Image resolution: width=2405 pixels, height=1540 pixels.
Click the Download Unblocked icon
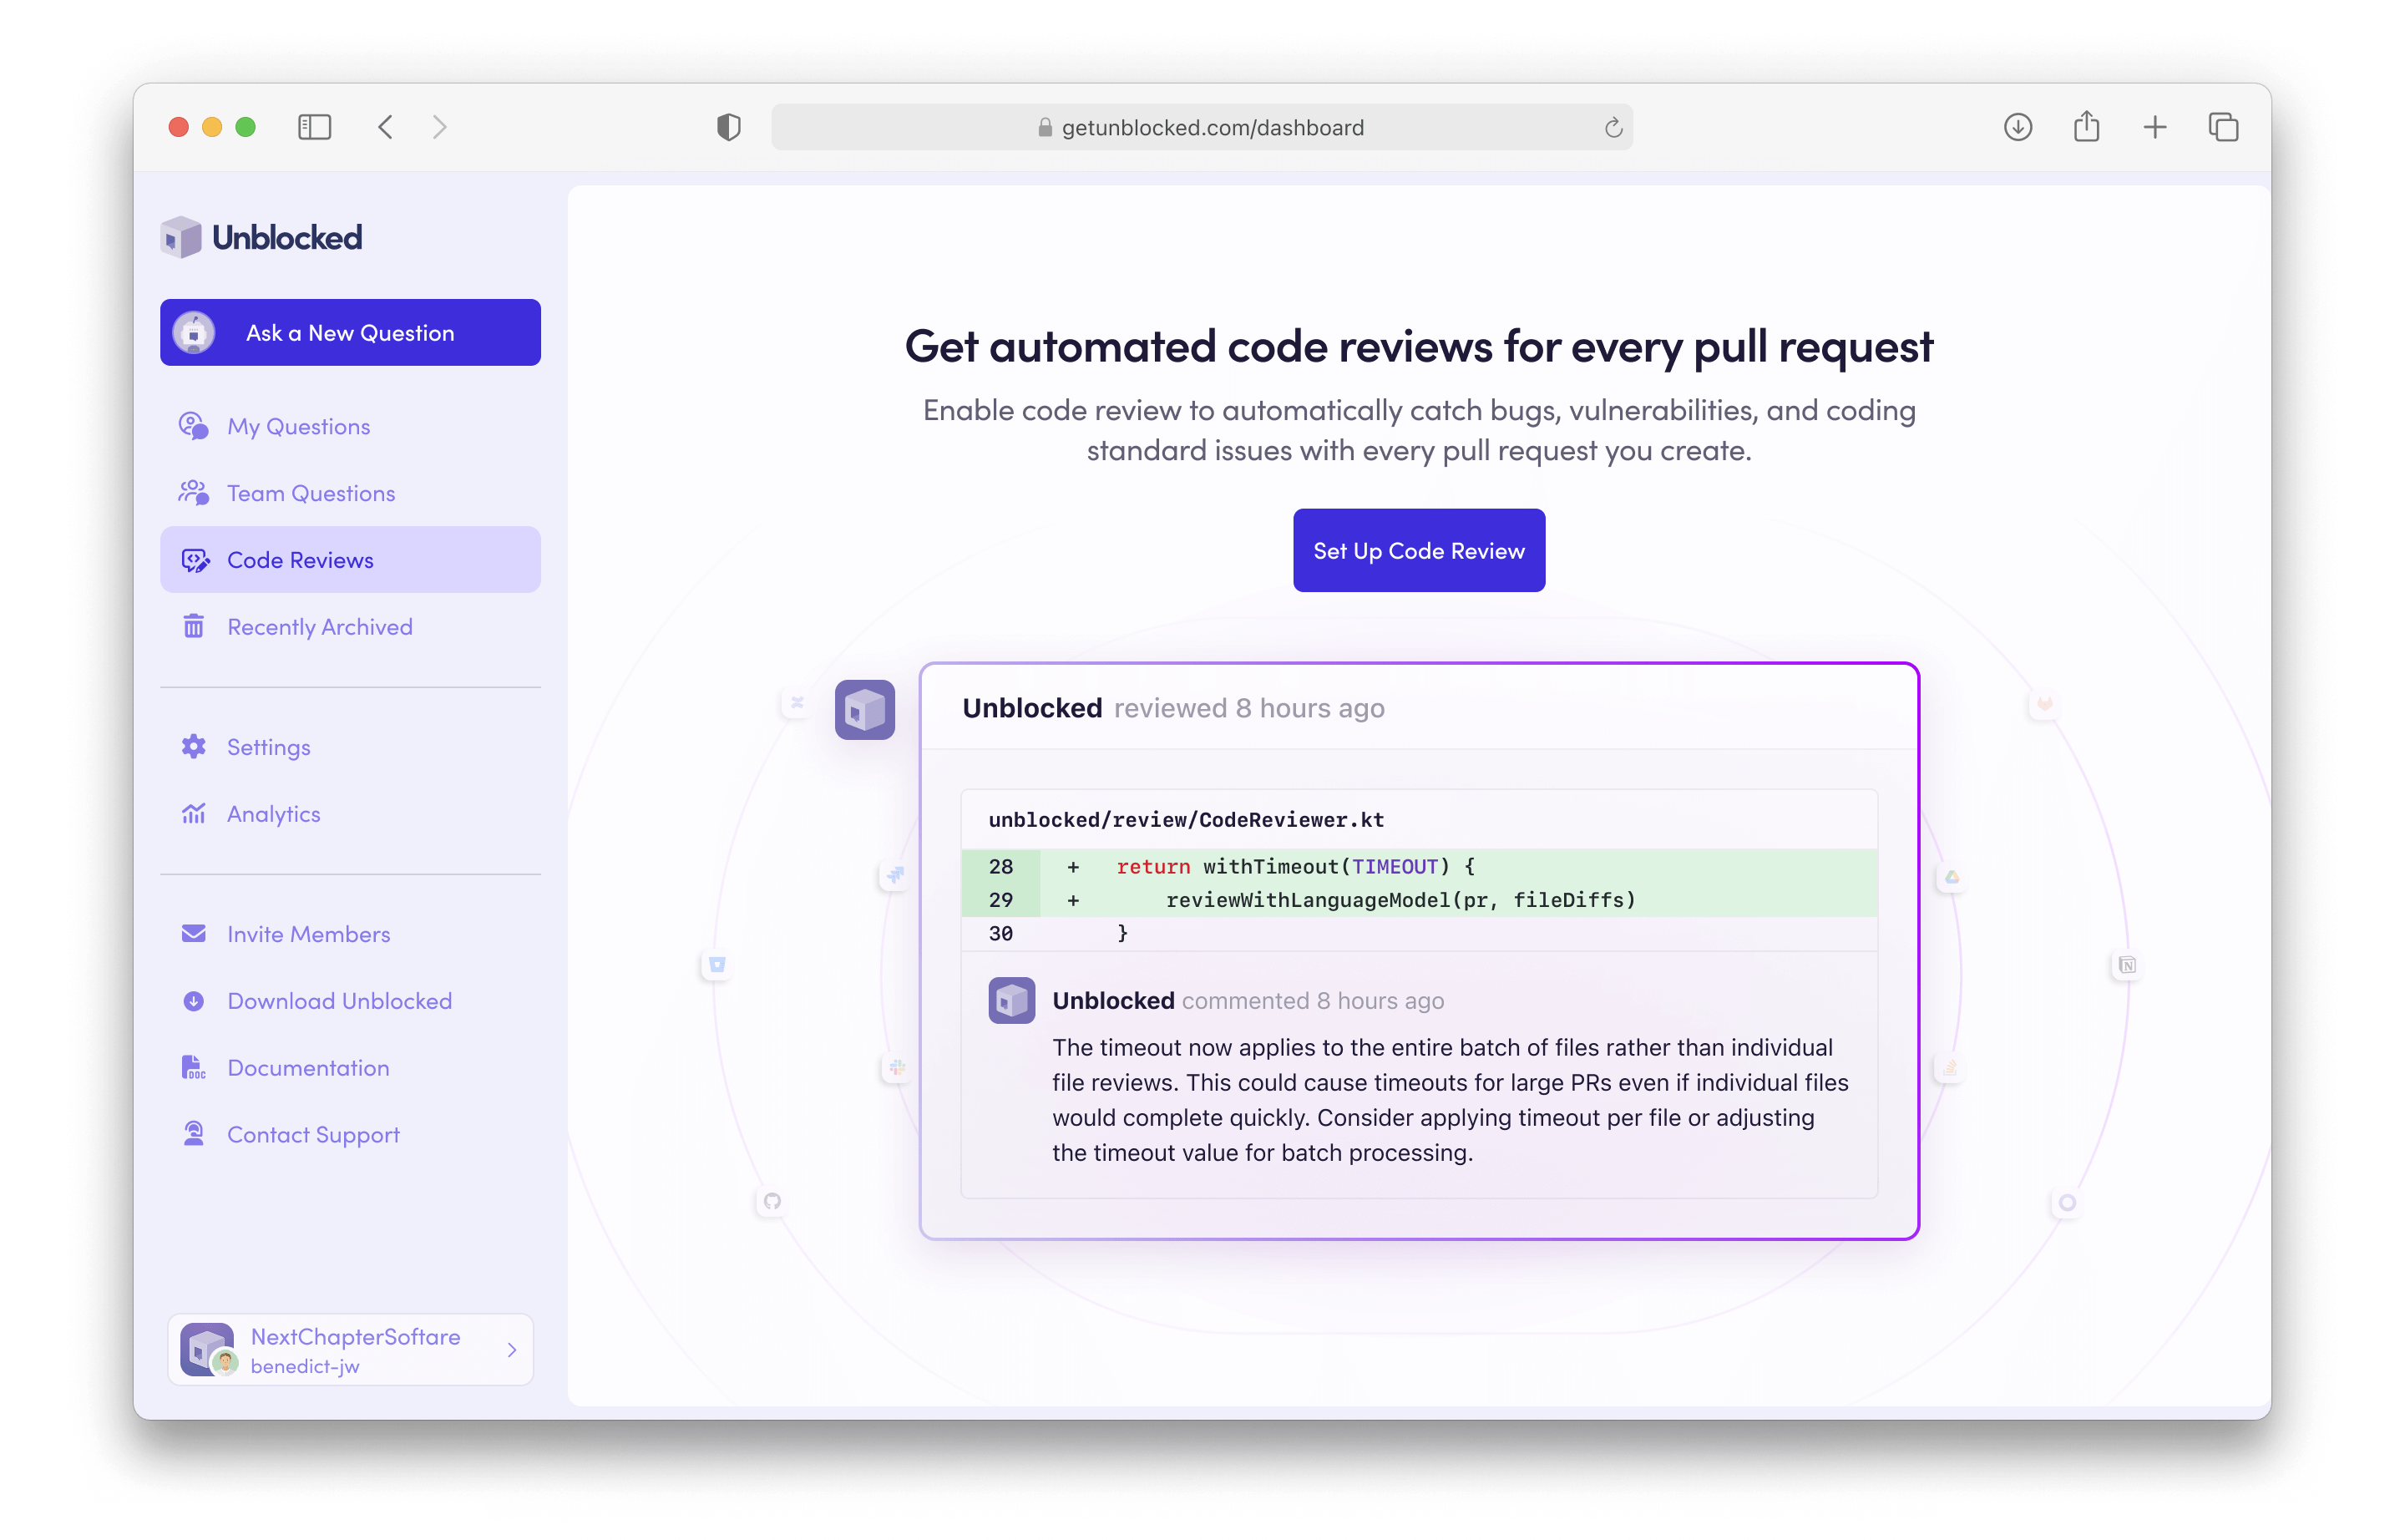(194, 1000)
